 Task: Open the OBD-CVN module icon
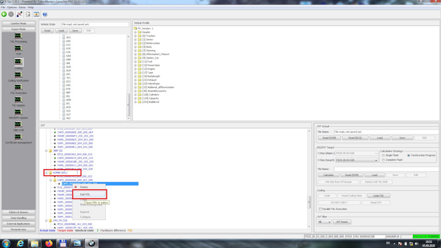point(18,124)
